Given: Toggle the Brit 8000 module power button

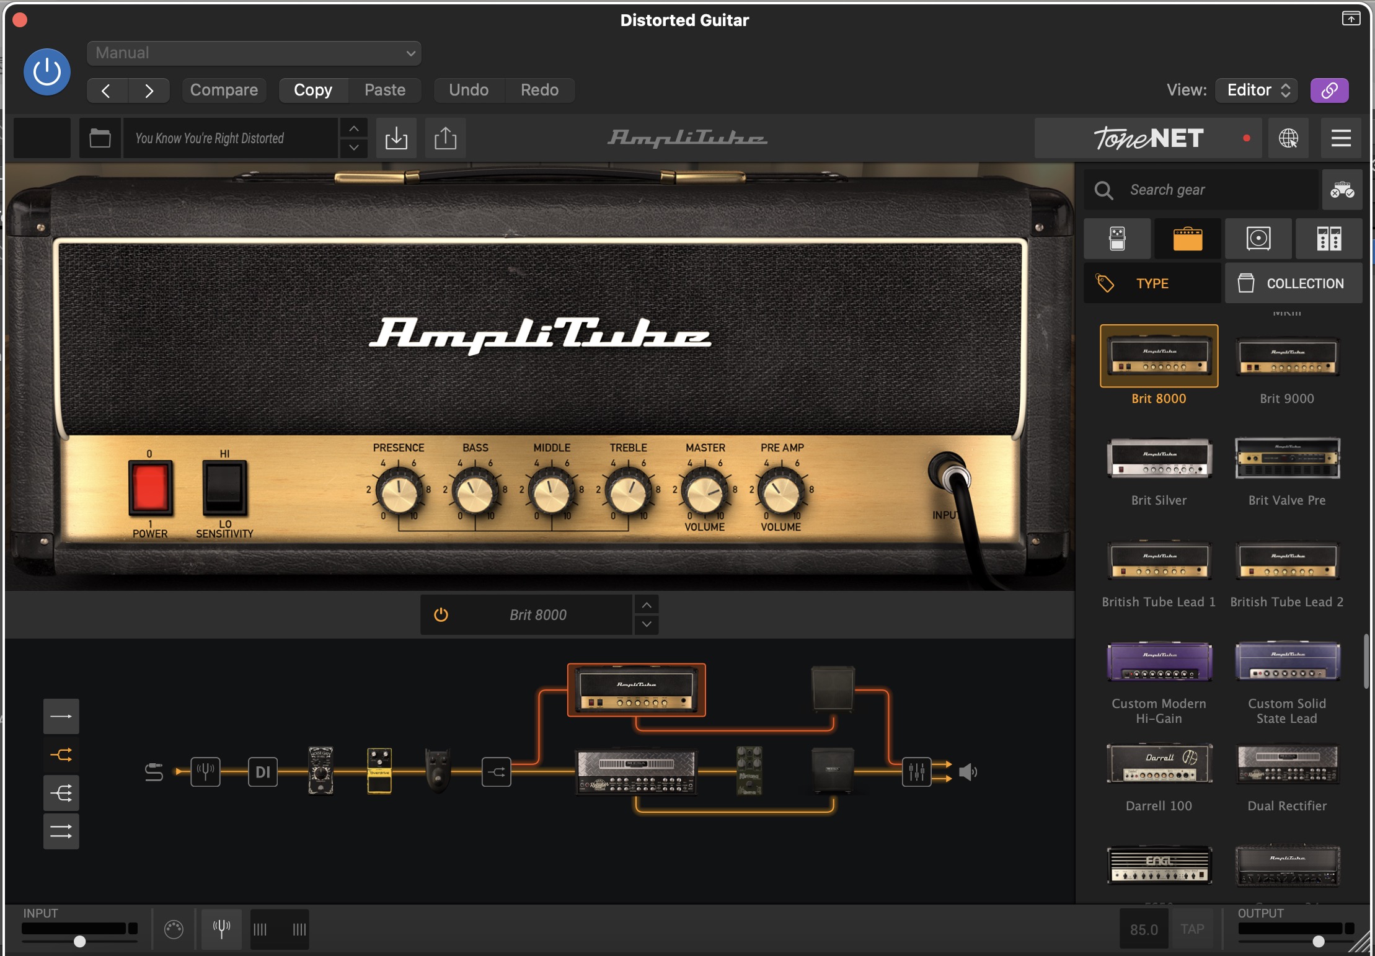Looking at the screenshot, I should tap(441, 615).
